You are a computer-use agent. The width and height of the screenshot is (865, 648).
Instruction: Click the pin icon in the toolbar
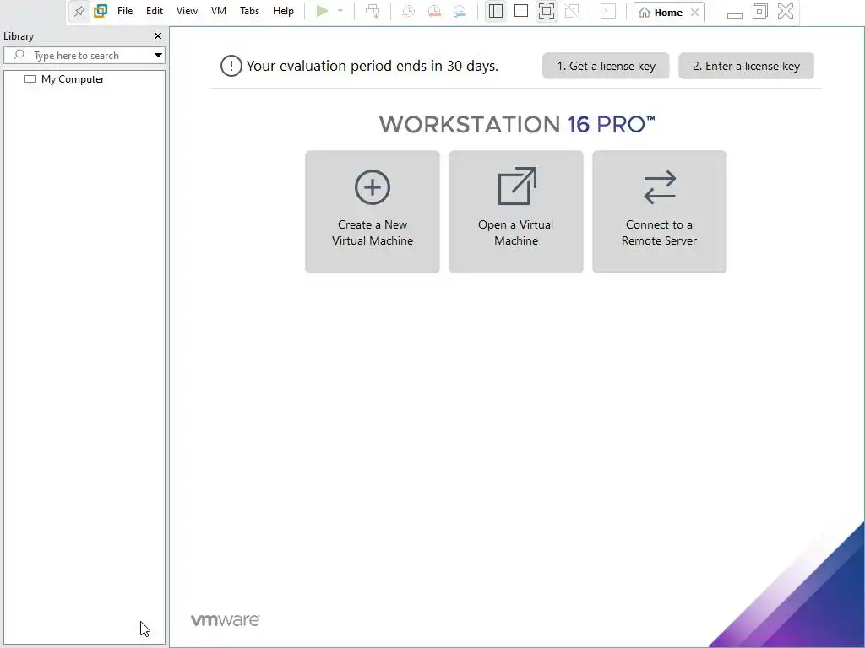79,11
